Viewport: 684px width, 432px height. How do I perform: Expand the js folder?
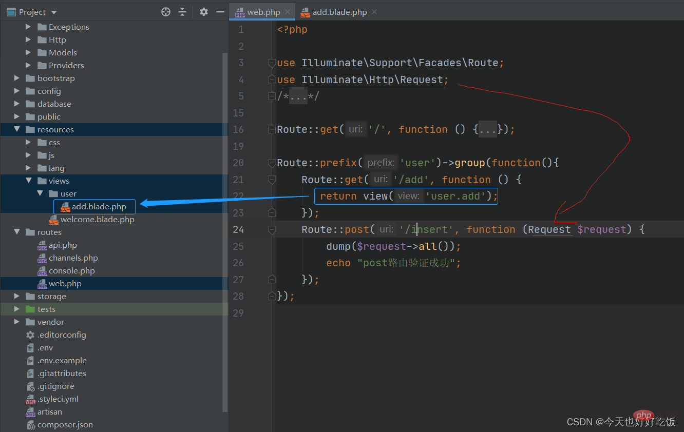pyautogui.click(x=28, y=155)
